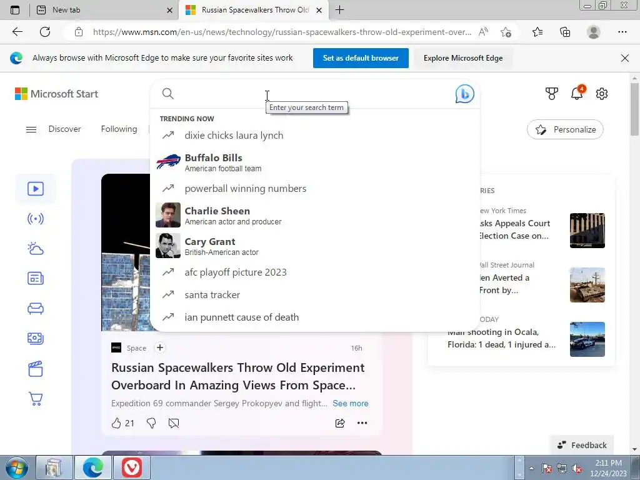Open Vivaldi from the taskbar
Viewport: 640px width, 480px height.
tap(131, 467)
